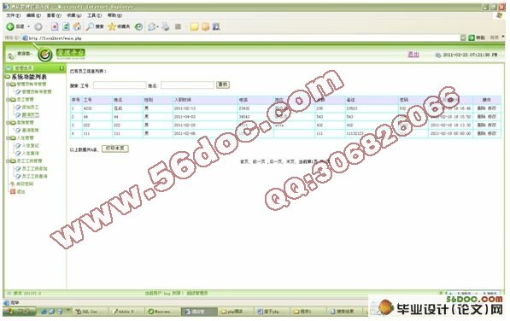The height and width of the screenshot is (321, 510).
Task: Open 入住查询 in the sidebar tree
Action: tap(30, 154)
